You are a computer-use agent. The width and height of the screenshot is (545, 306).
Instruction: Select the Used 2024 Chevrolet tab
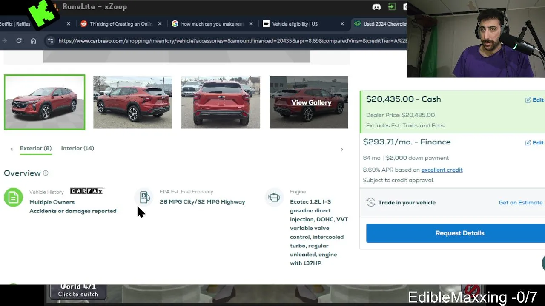click(380, 24)
